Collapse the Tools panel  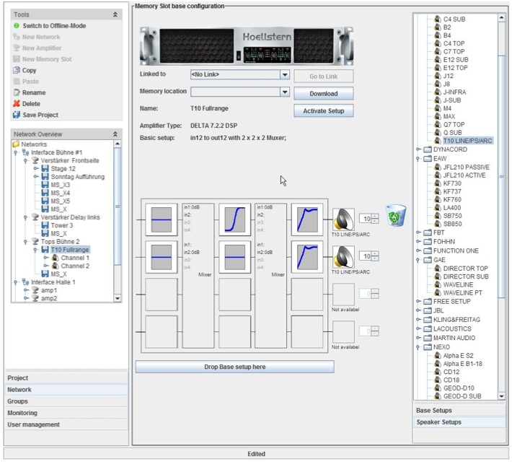click(x=115, y=14)
